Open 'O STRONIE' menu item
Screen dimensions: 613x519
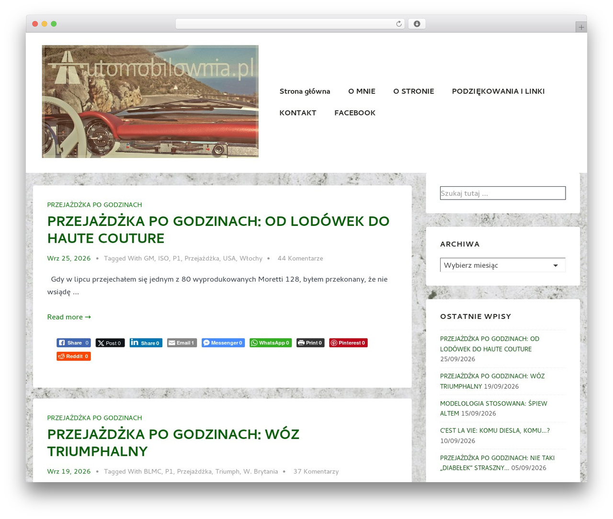tap(414, 91)
